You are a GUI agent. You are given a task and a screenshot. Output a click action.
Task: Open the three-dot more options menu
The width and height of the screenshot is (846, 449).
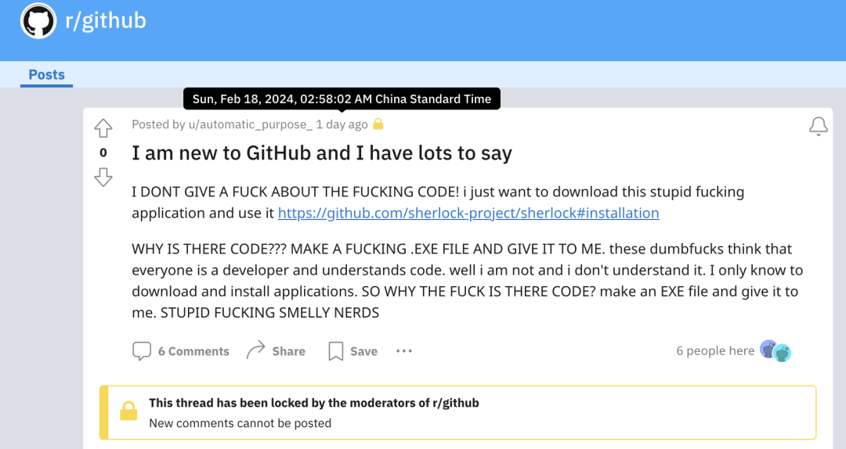[403, 351]
